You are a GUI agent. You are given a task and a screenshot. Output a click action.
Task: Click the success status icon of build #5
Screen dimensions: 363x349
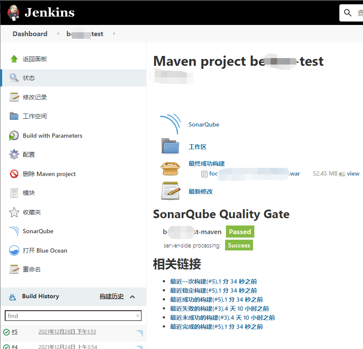click(6, 332)
